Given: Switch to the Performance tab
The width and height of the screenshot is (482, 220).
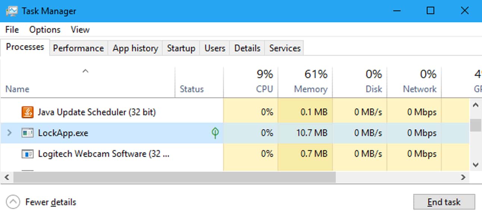Looking at the screenshot, I should click(78, 48).
